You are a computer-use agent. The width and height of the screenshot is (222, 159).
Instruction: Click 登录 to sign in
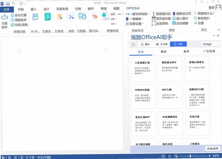[x=211, y=8]
